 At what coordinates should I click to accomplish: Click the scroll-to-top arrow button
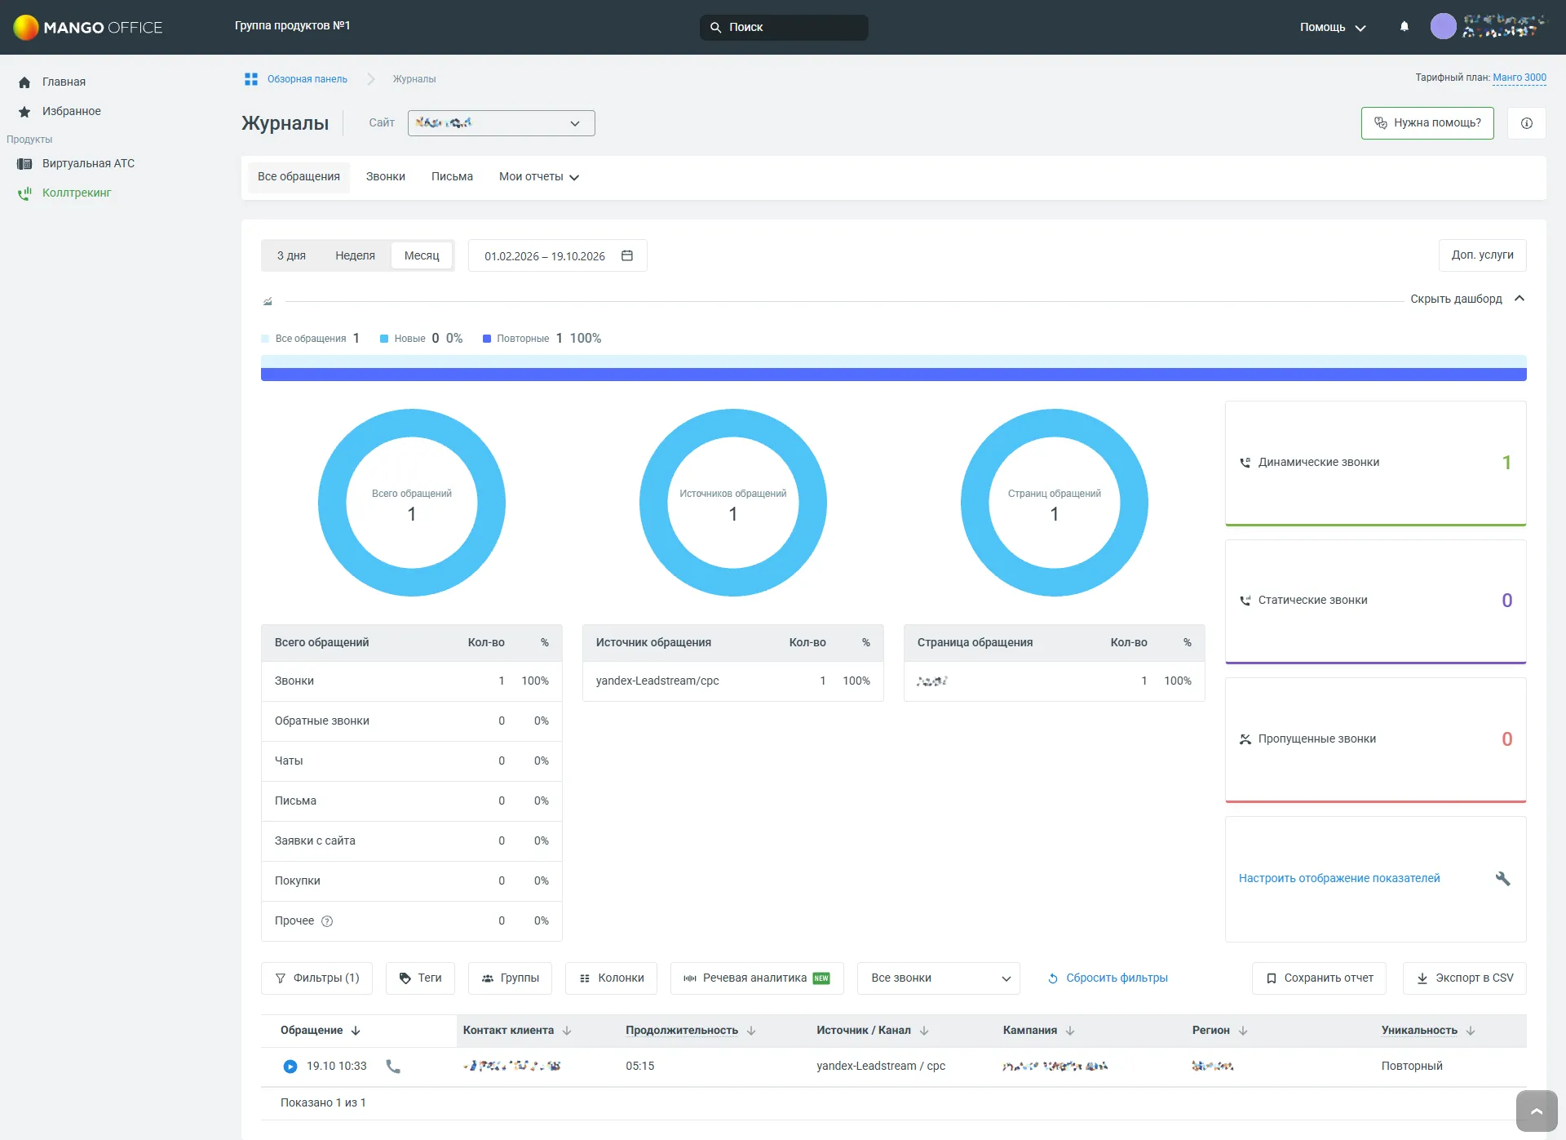[x=1537, y=1111]
